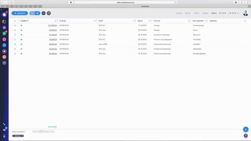Open the Счёт column filter
Image resolution: width=251 pixels, height=141 pixels.
click(x=134, y=21)
